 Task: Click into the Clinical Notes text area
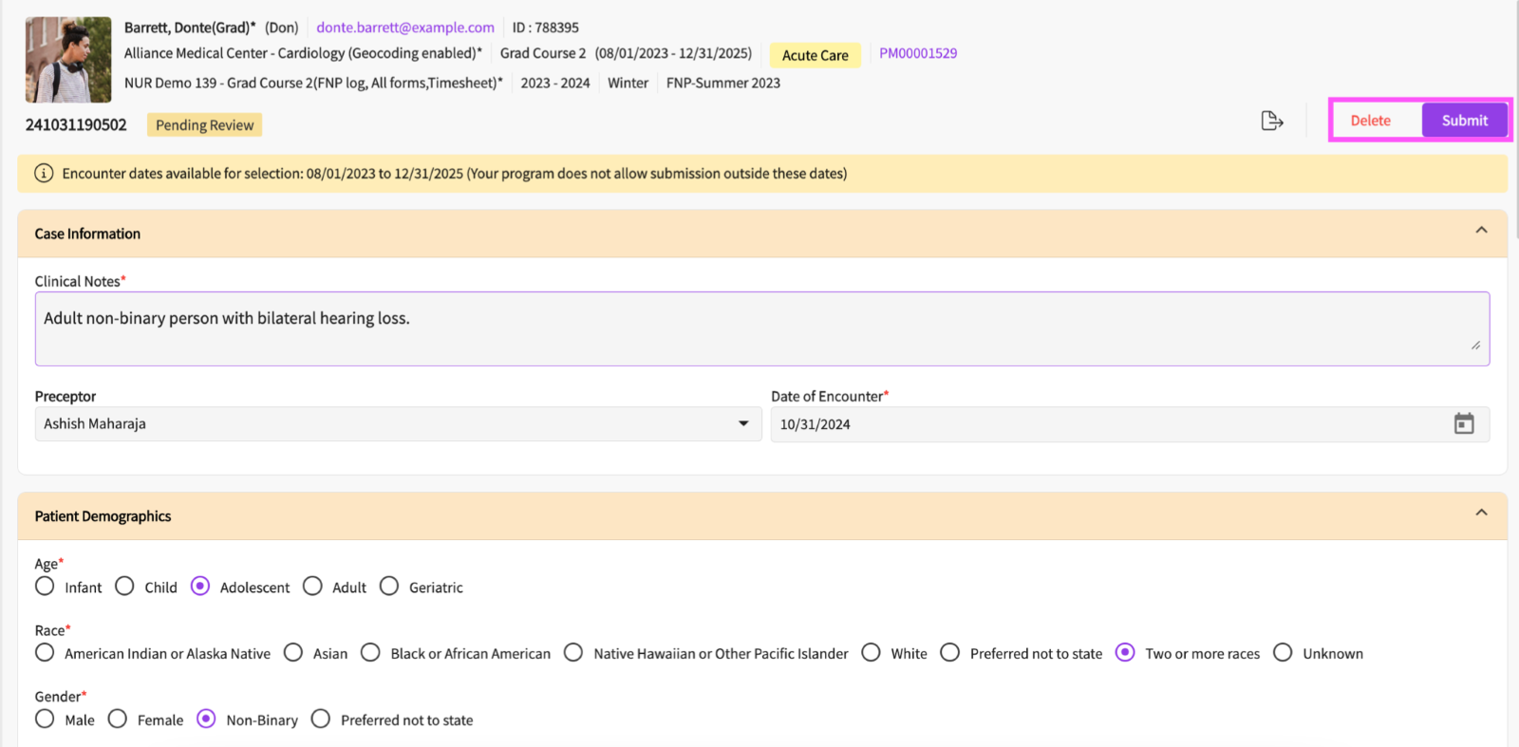[759, 328]
